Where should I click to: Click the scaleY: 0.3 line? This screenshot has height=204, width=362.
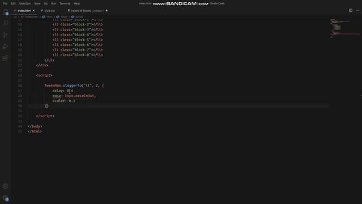point(64,101)
